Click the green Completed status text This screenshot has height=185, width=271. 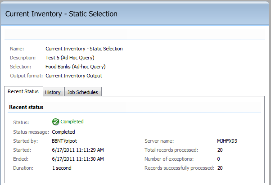72,122
